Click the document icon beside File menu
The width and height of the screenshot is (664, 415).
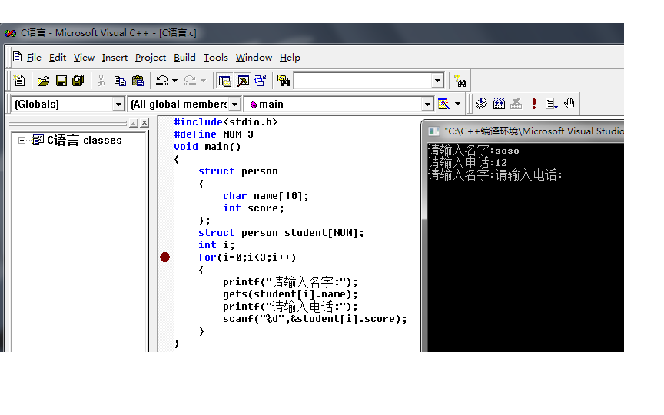[x=18, y=57]
